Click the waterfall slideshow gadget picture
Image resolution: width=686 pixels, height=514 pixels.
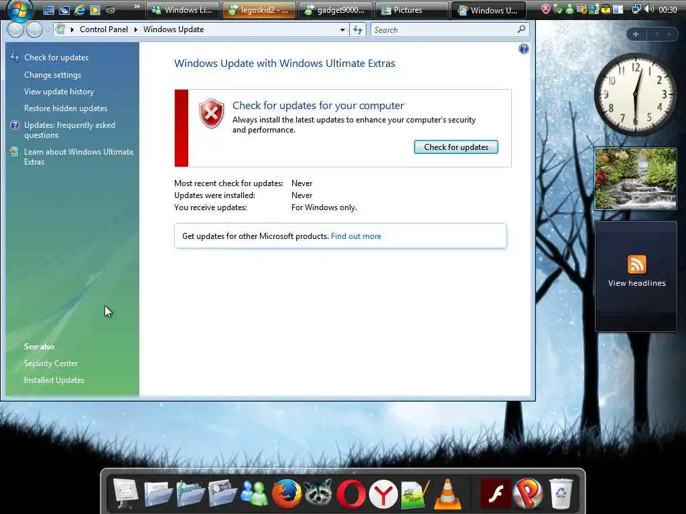[x=635, y=179]
